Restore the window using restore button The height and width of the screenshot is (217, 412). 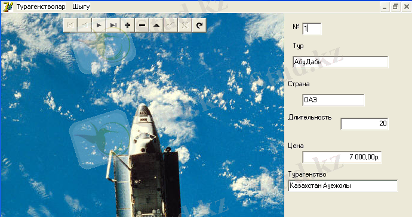[x=395, y=7]
